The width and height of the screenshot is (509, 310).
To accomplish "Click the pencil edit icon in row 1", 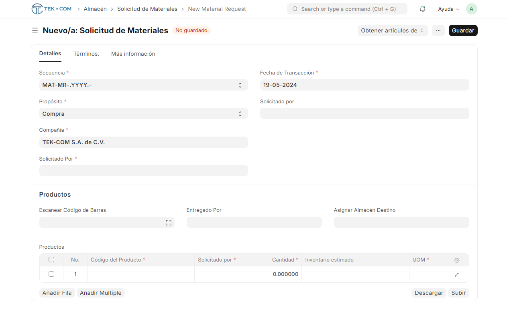I will pos(457,275).
